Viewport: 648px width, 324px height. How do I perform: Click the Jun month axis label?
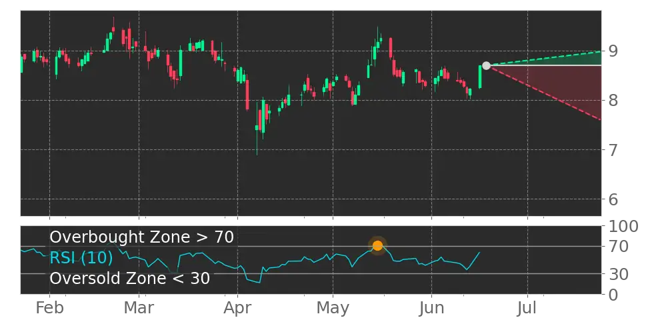pyautogui.click(x=432, y=308)
